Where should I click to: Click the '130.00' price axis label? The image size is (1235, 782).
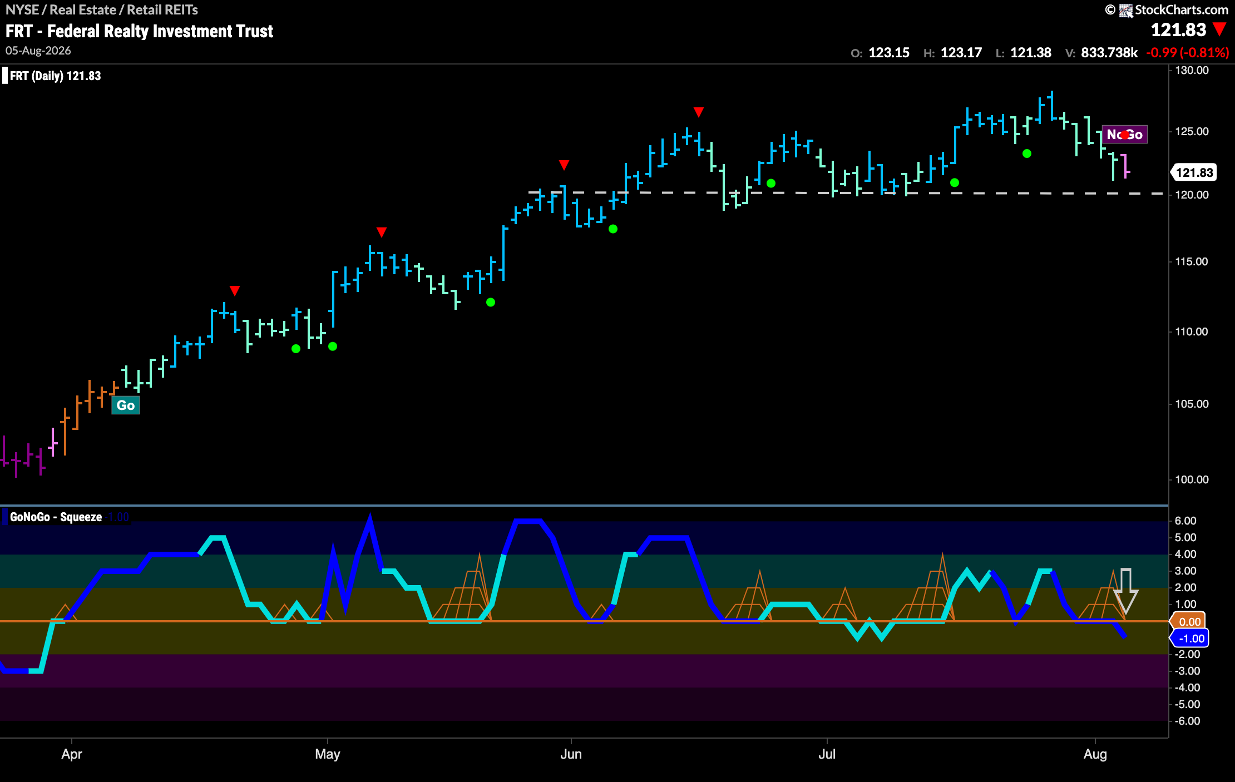pos(1192,70)
